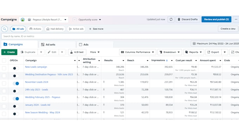Open the Maximum date range selector

215,43
